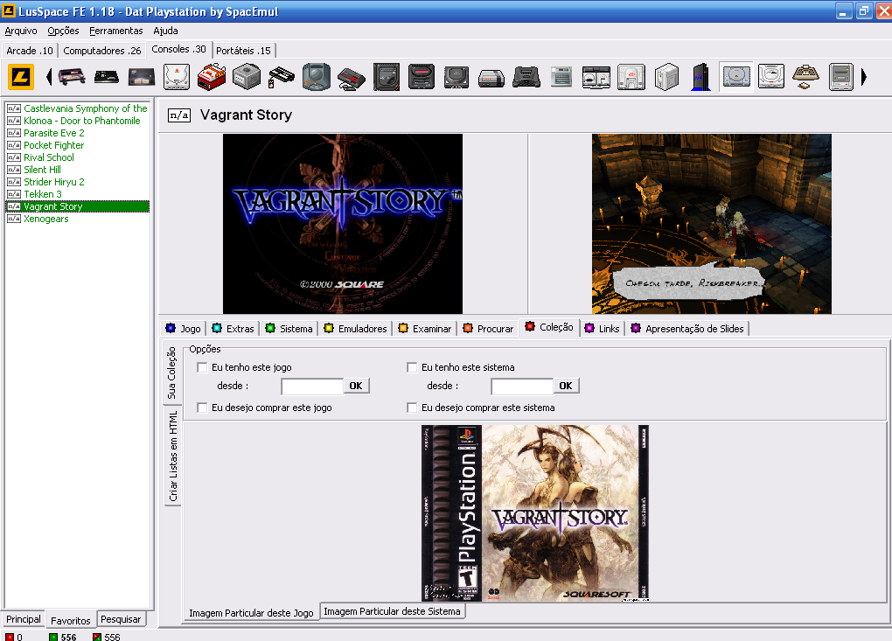Open the Arquivo menu
The height and width of the screenshot is (641, 892).
[x=21, y=31]
